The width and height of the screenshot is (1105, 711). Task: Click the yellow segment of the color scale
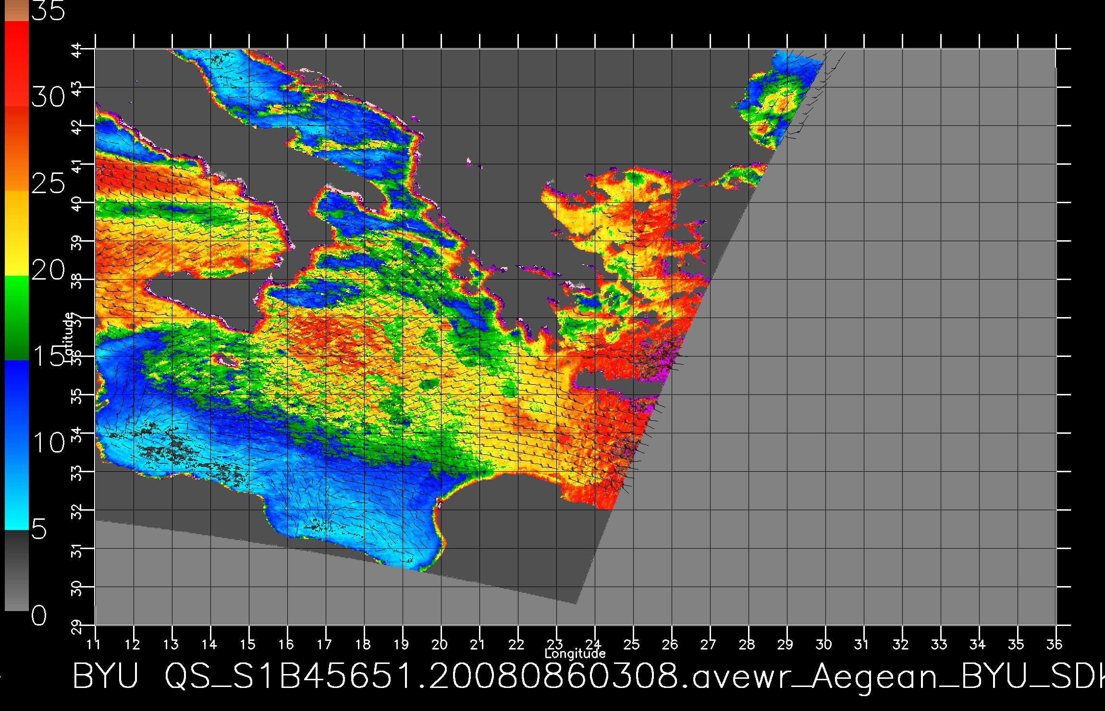[17, 233]
